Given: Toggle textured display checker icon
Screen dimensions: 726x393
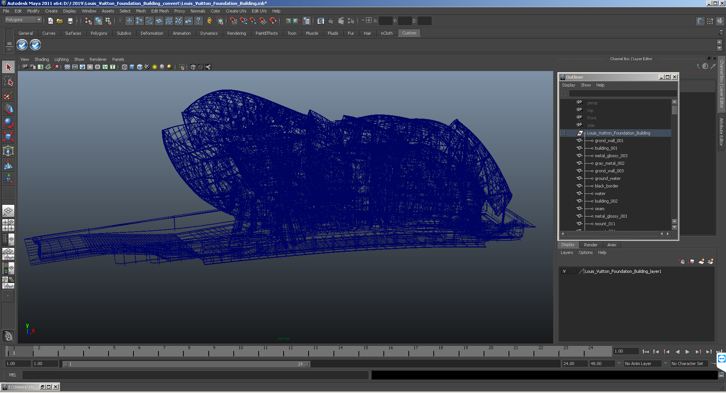Looking at the screenshot, I should [147, 67].
